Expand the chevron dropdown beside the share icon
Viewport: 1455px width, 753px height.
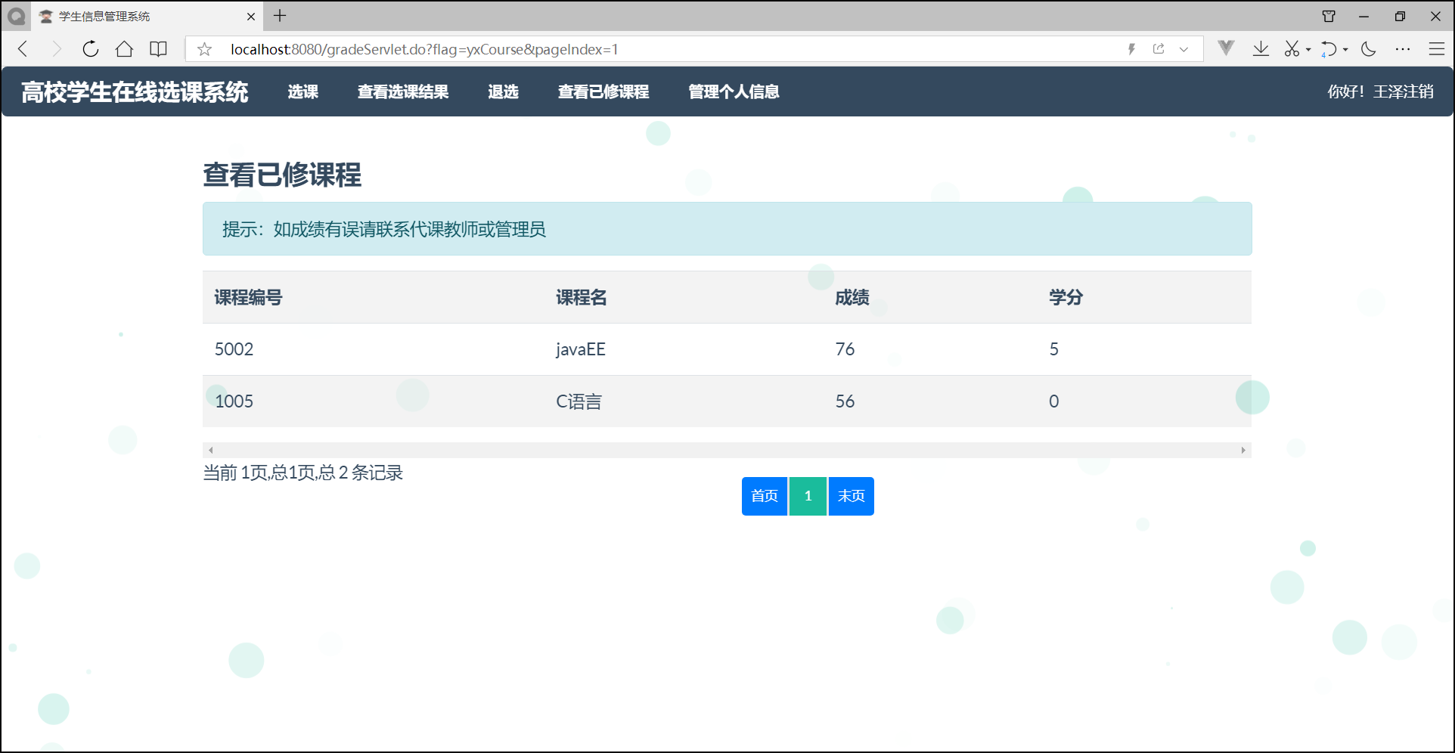(x=1184, y=49)
